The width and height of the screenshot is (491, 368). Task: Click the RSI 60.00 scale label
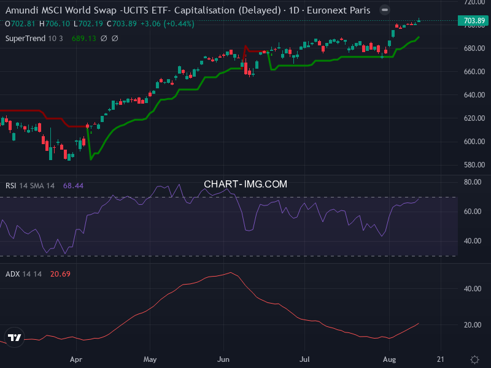473,212
